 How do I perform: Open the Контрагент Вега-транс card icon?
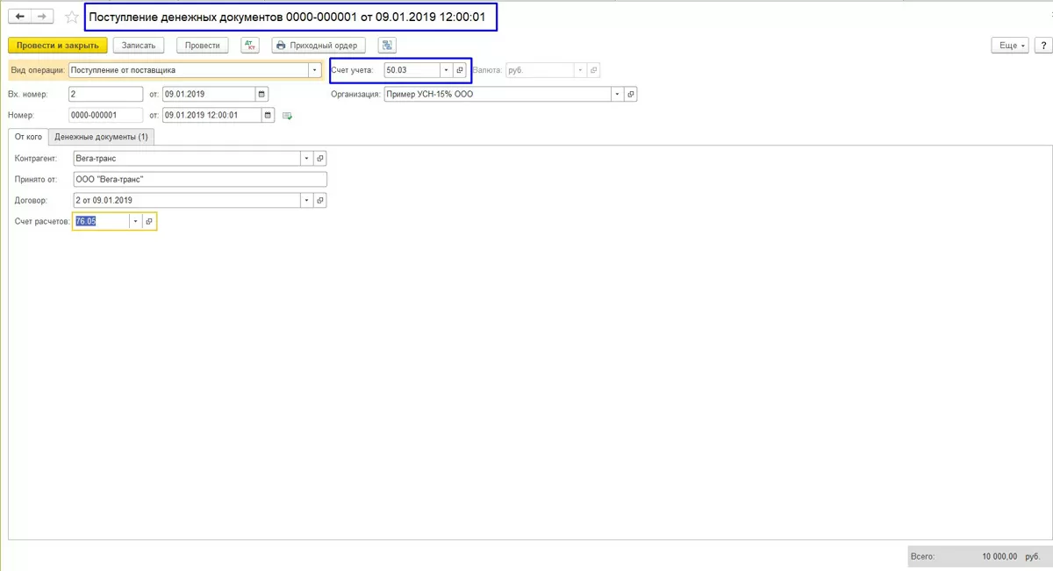(x=320, y=159)
